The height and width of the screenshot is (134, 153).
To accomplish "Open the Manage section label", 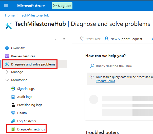I will click(x=17, y=72).
